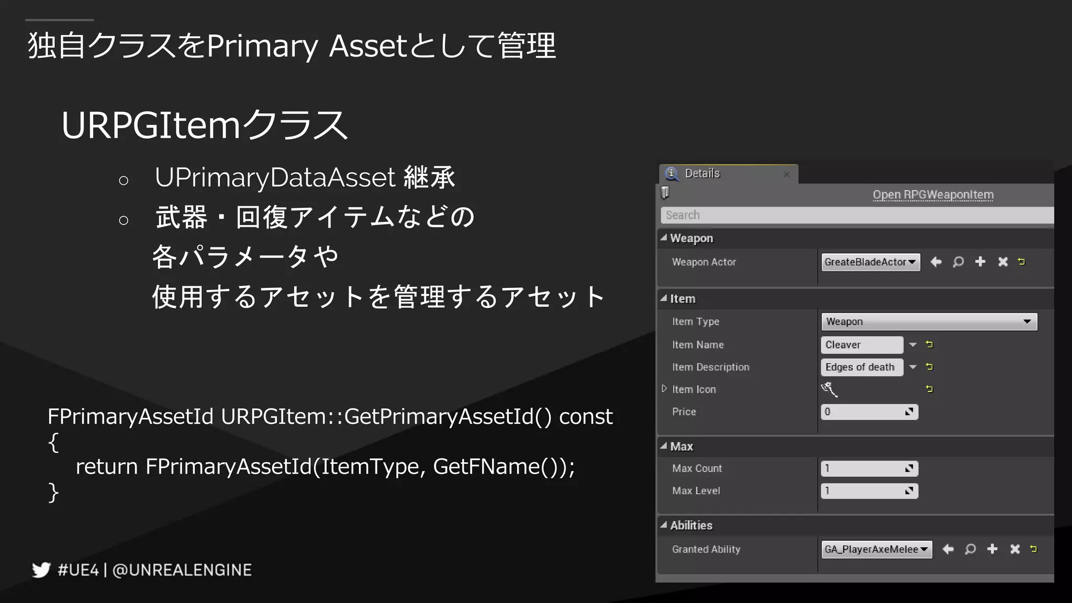Open Item Name text options arrow

pos(913,344)
